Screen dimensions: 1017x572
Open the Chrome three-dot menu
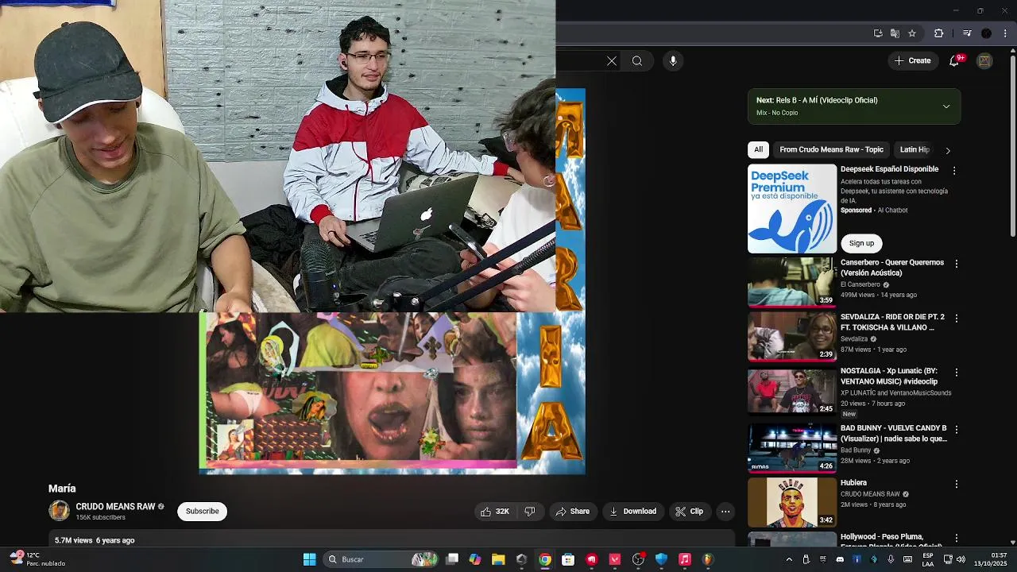[1005, 33]
